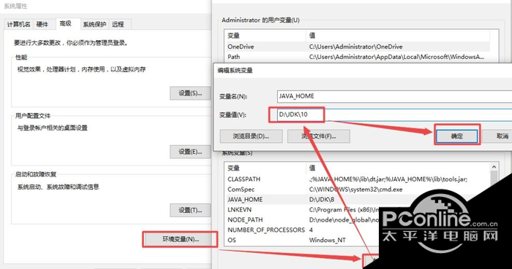Click the system variables scroll up arrow
The width and height of the screenshot is (512, 269).
494,167
